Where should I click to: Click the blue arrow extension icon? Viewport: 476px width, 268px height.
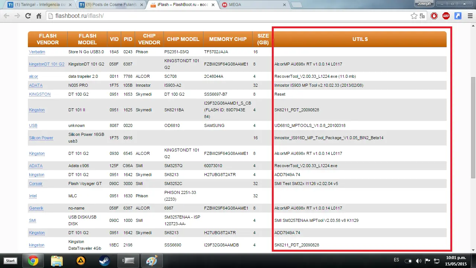[x=458, y=16]
